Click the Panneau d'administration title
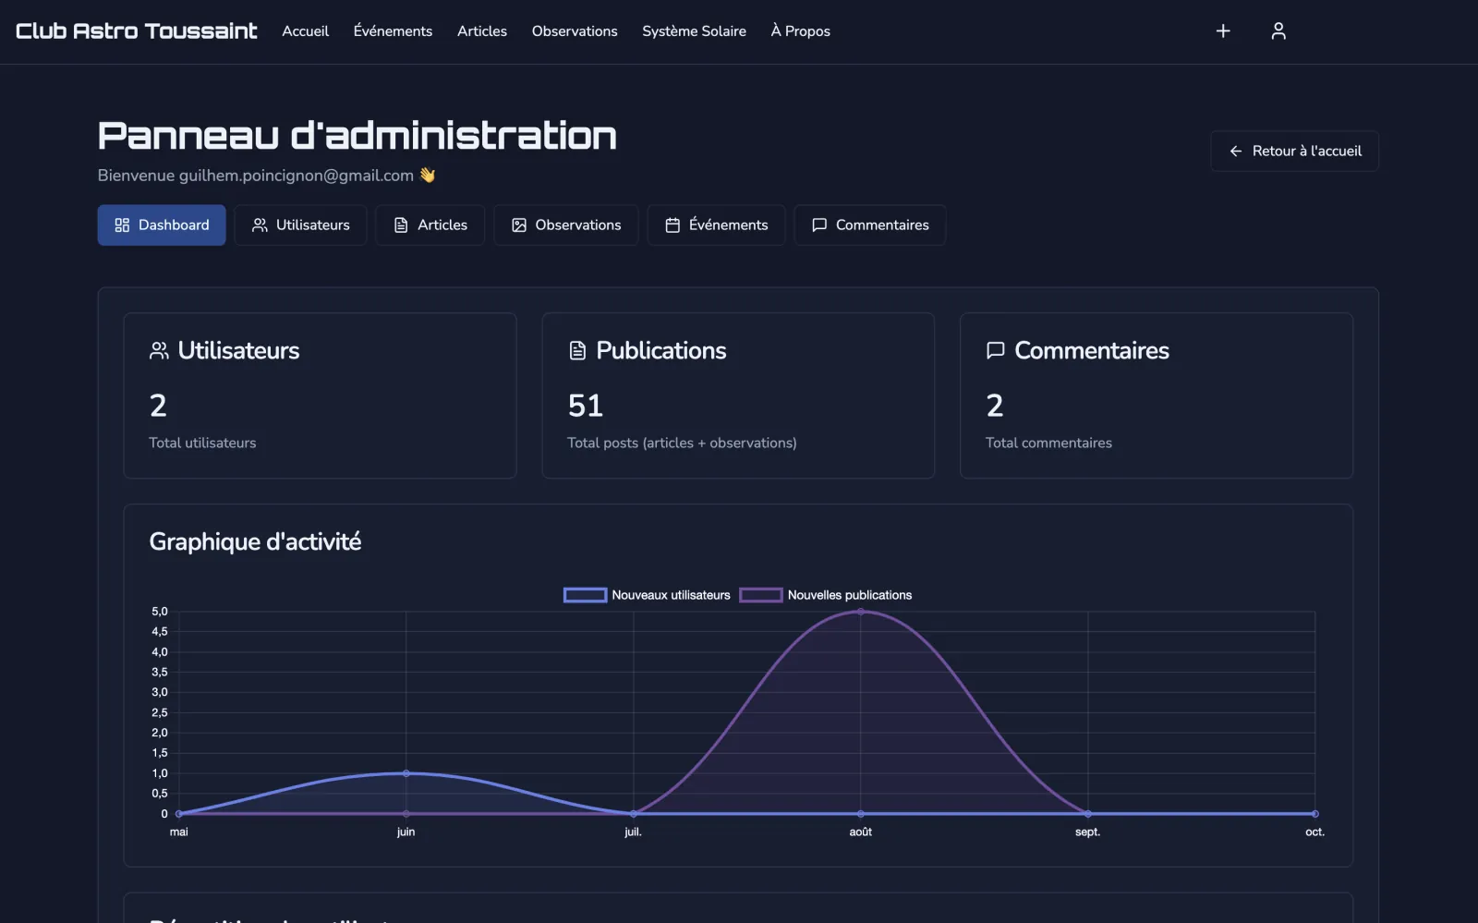Viewport: 1478px width, 923px height. (357, 136)
